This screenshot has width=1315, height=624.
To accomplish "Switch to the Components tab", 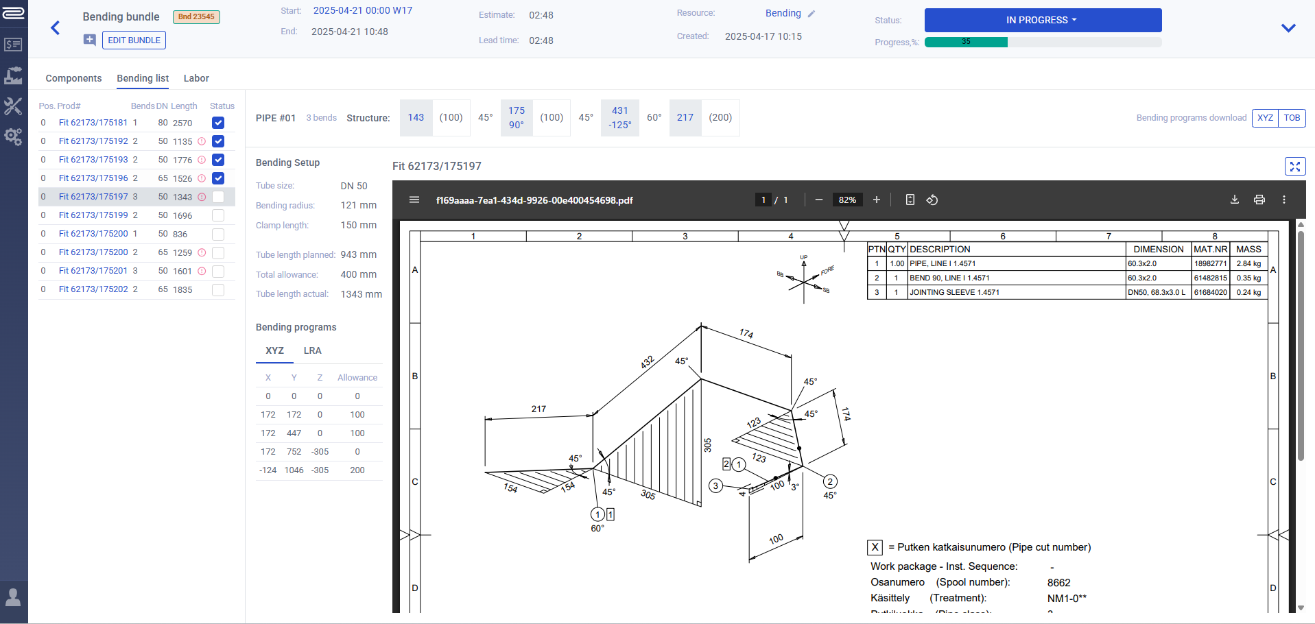I will 73,78.
